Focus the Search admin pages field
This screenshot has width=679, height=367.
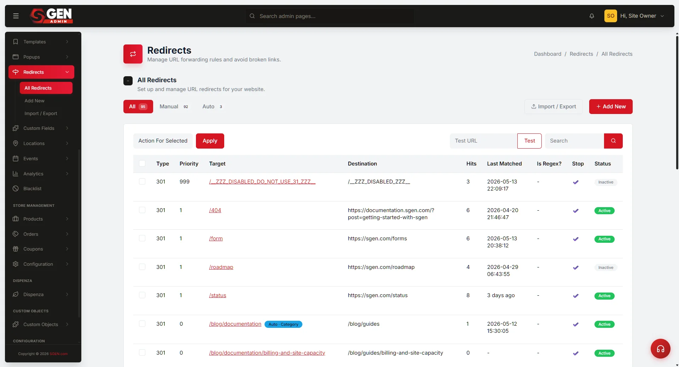click(330, 16)
